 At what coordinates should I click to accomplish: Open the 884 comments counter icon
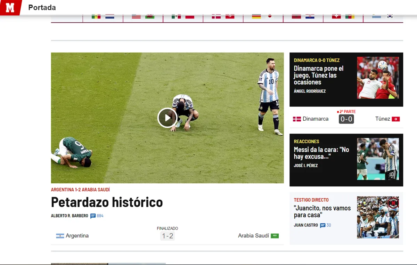coord(92,216)
